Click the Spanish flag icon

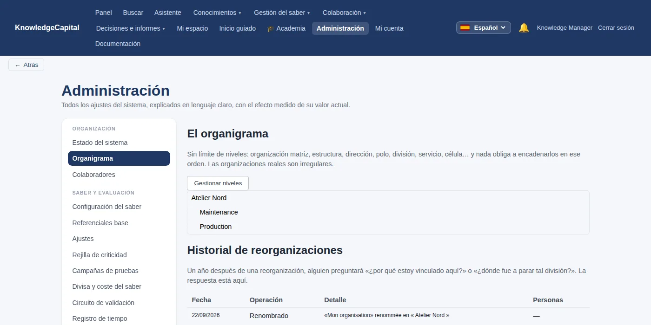click(x=465, y=28)
